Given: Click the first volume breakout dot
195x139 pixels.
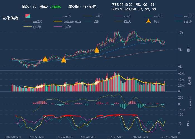Looking at the screenshot, I should [38, 87].
